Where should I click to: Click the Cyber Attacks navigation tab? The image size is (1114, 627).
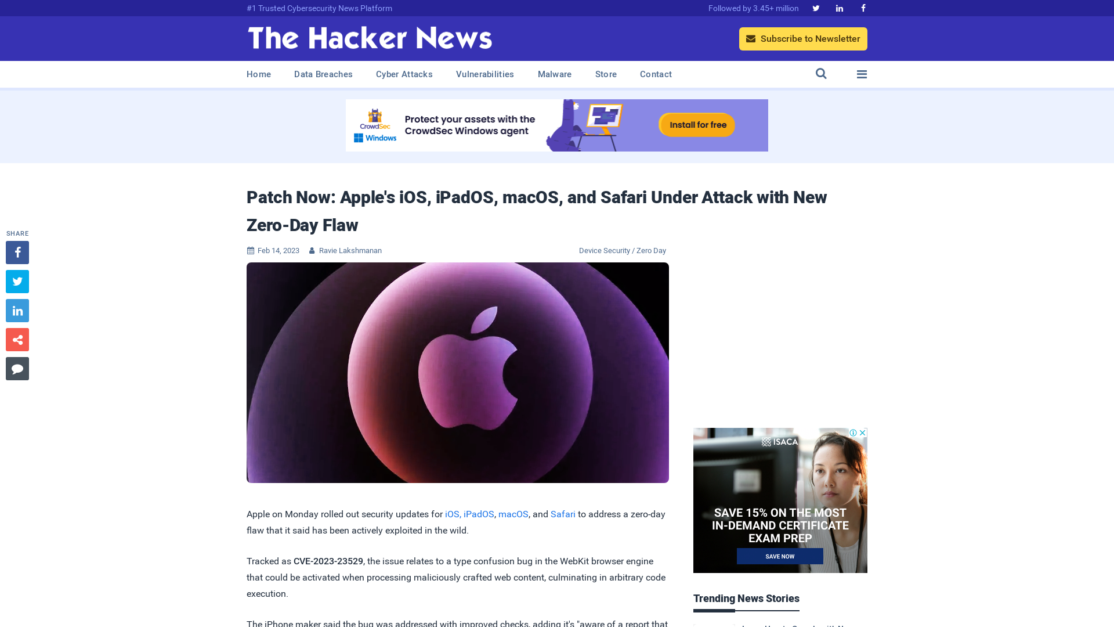pyautogui.click(x=404, y=74)
